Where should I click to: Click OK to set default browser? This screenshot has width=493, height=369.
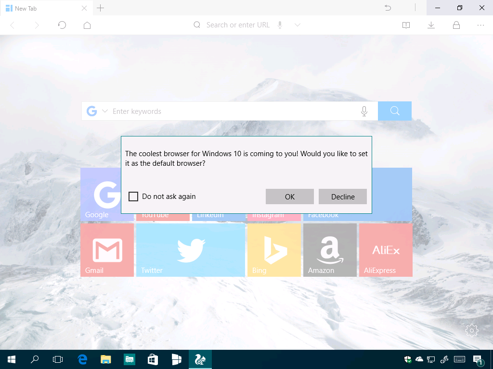coord(289,197)
